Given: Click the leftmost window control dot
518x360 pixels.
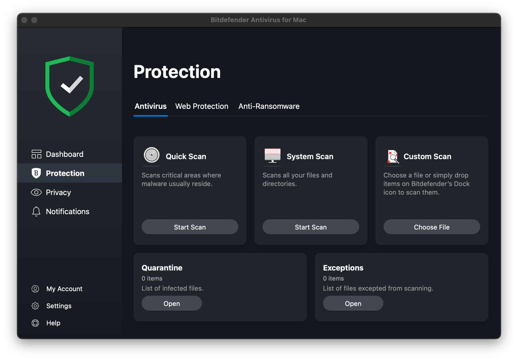Looking at the screenshot, I should point(24,20).
